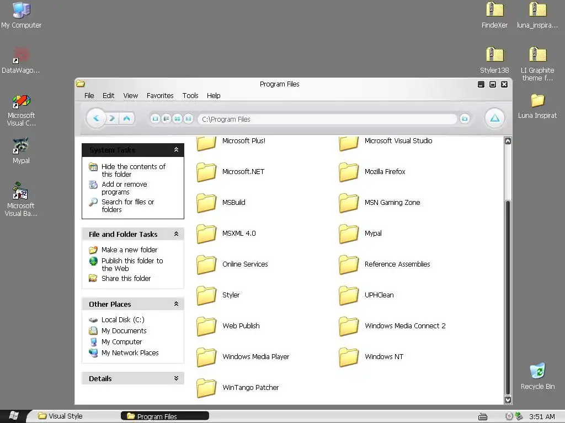Select the WinTango Patcher folder

pos(238,388)
